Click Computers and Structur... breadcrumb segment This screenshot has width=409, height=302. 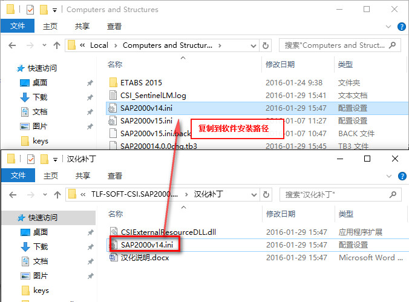[x=168, y=45]
